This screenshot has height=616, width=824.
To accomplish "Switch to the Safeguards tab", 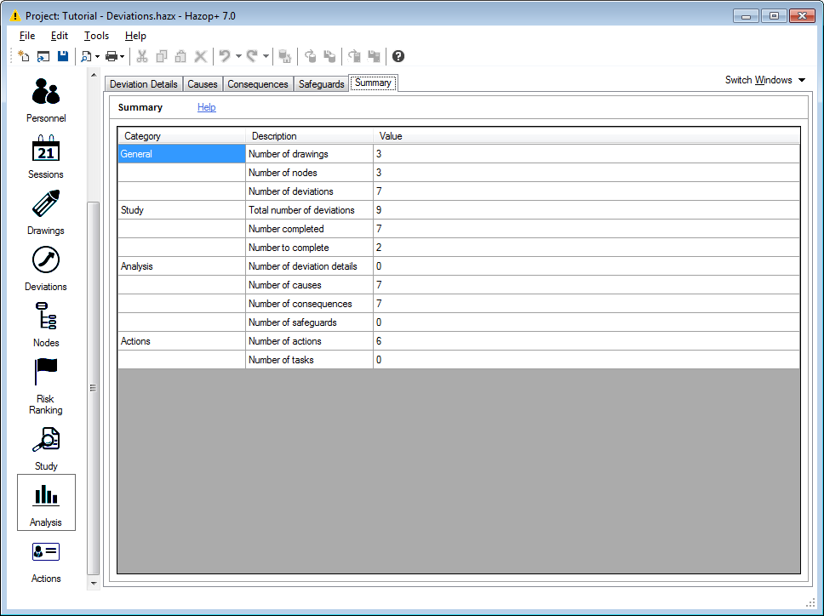I will pos(321,84).
